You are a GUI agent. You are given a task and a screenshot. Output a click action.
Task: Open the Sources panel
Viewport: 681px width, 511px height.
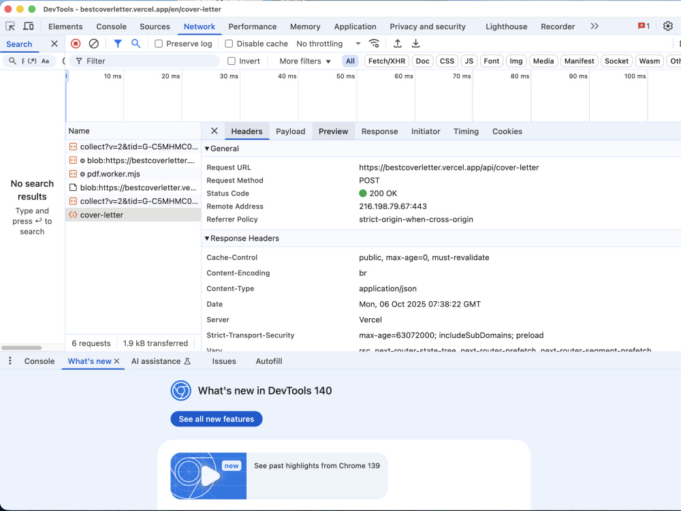coord(155,27)
